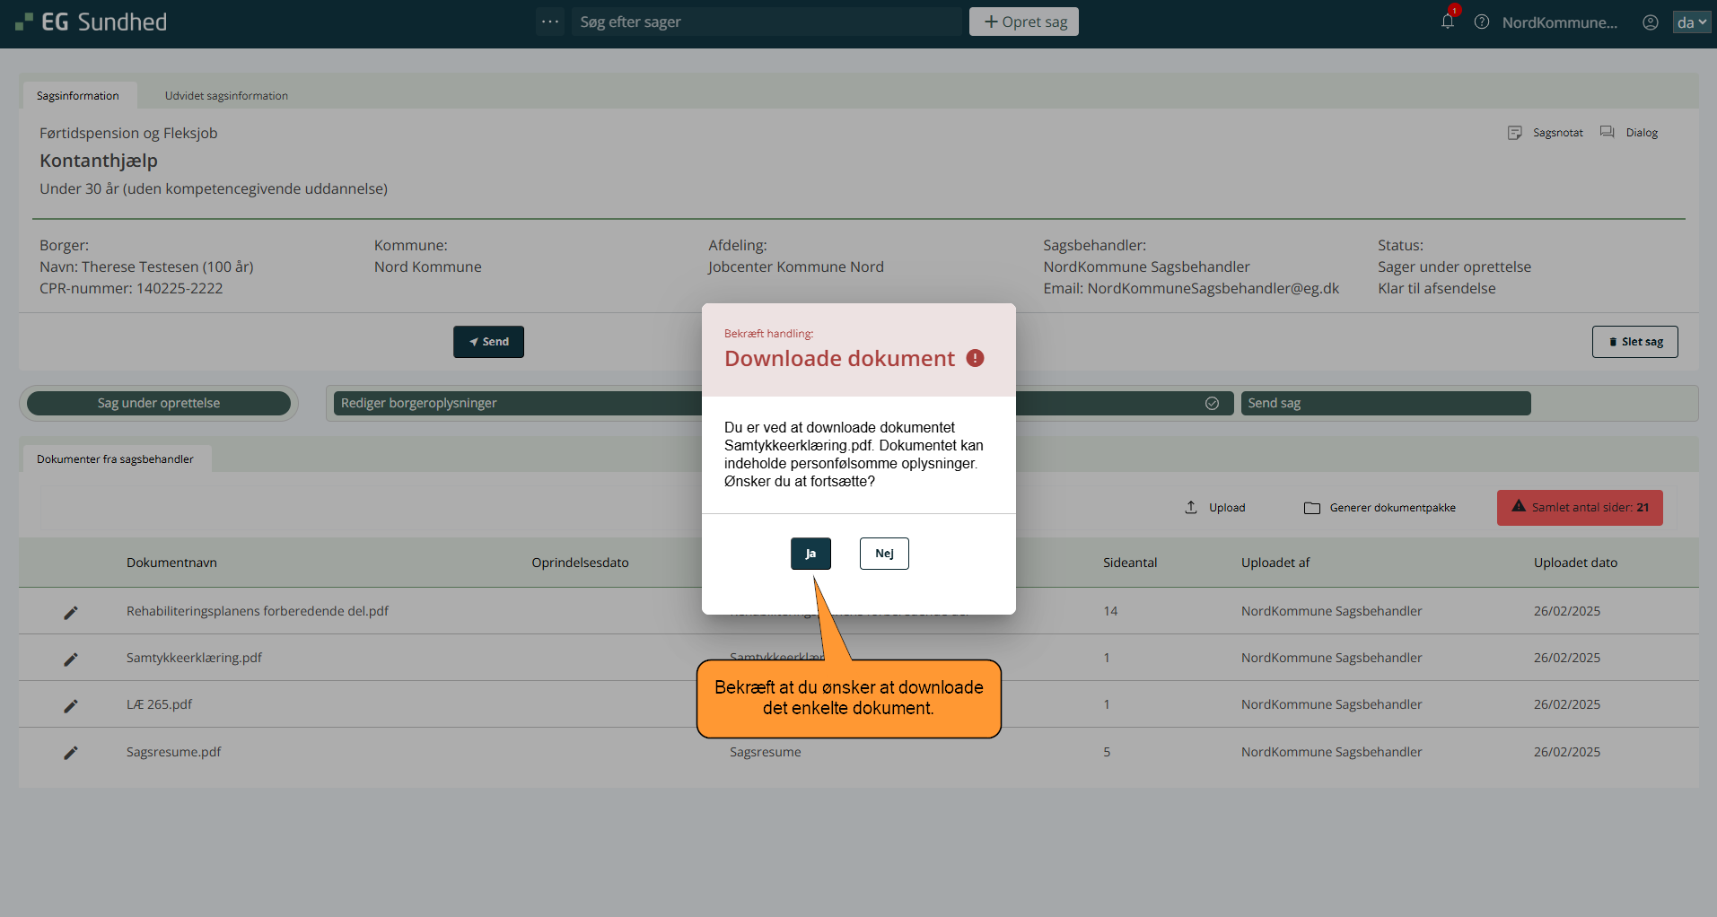Edit Rehabiliteringsplanens forberedende del.pdf pencil icon
The image size is (1717, 917).
point(71,612)
